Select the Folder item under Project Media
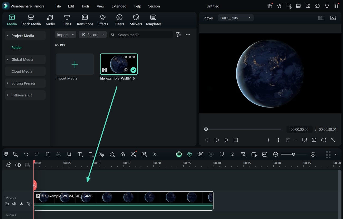Image resolution: width=343 pixels, height=219 pixels. [17, 48]
